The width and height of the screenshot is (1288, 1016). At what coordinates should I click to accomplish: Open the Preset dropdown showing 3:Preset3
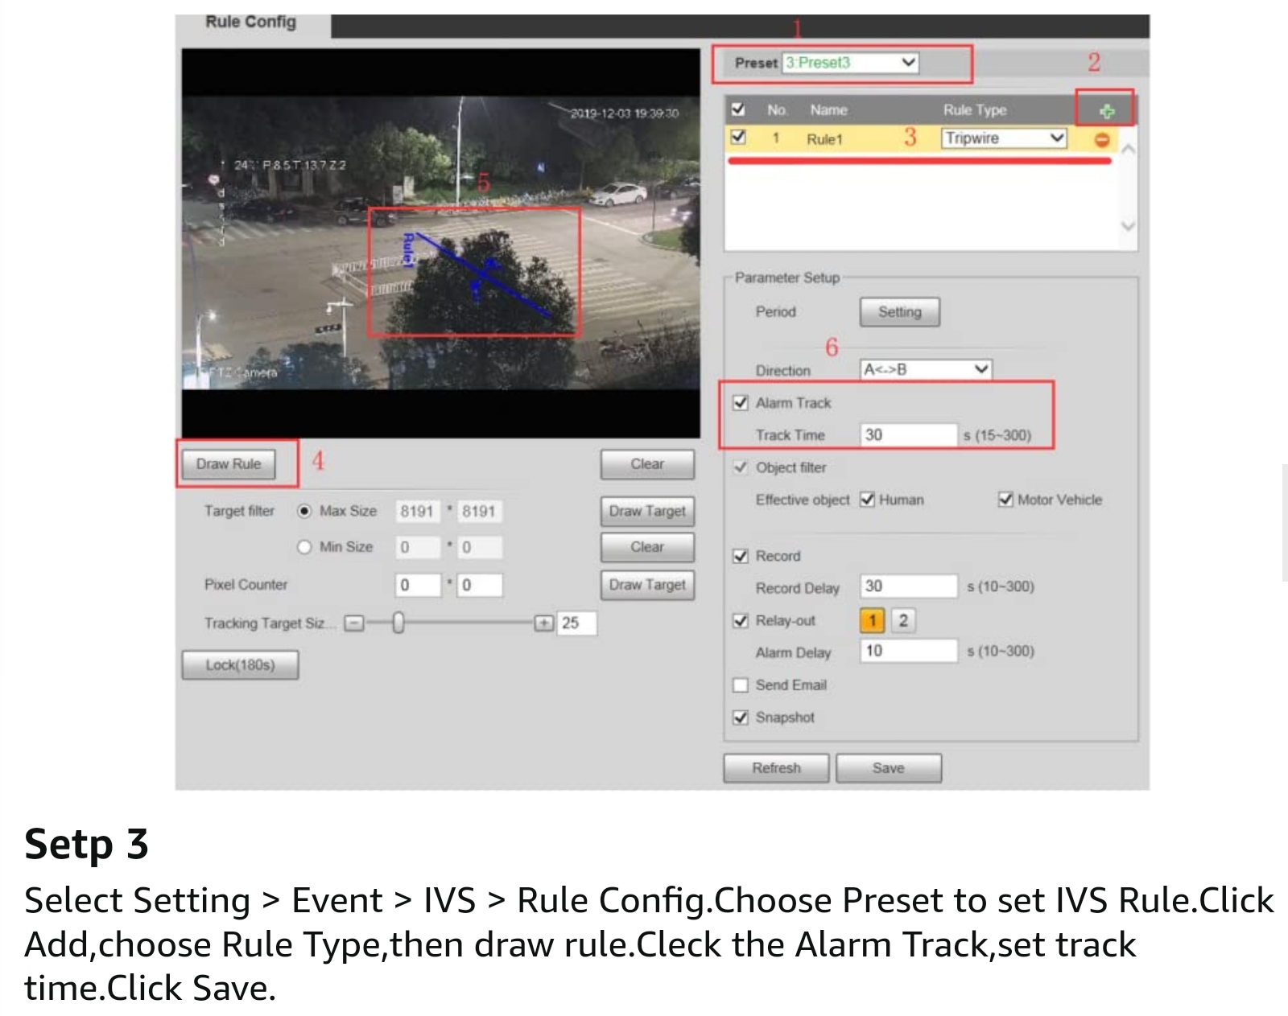(x=850, y=63)
